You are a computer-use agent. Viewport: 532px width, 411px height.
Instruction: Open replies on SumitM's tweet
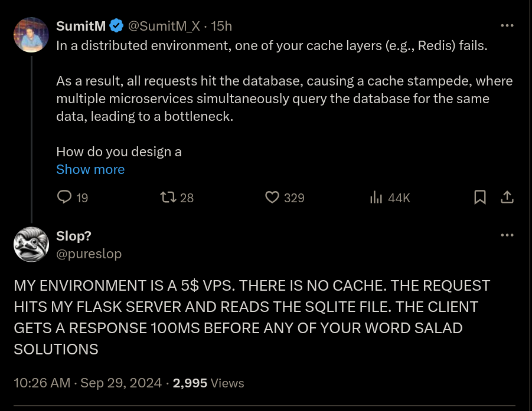(72, 197)
